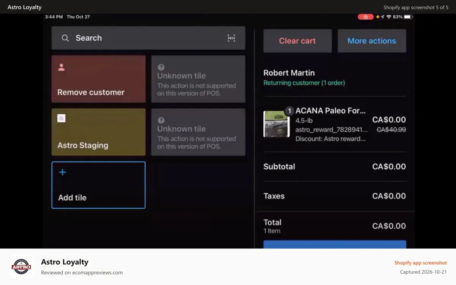The width and height of the screenshot is (456, 285).
Task: Click the plus icon on Add tile
Action: [63, 172]
